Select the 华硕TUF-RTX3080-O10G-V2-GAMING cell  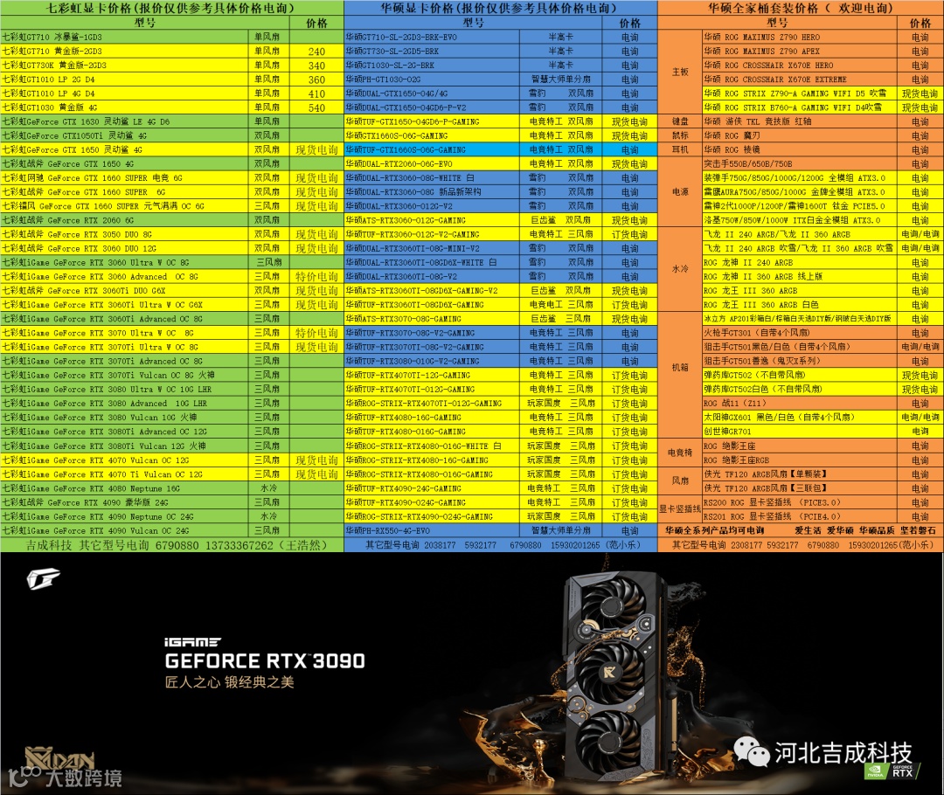(x=432, y=361)
